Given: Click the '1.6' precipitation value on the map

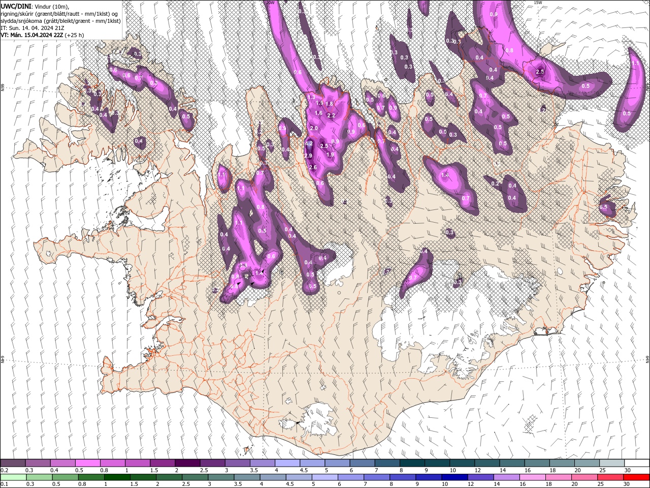Looking at the screenshot, I should click(x=318, y=113).
